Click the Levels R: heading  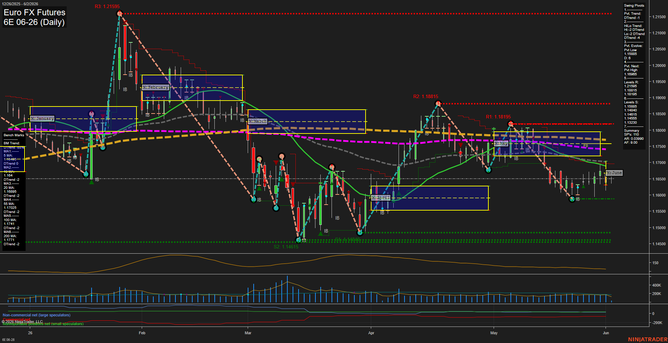[x=631, y=82]
